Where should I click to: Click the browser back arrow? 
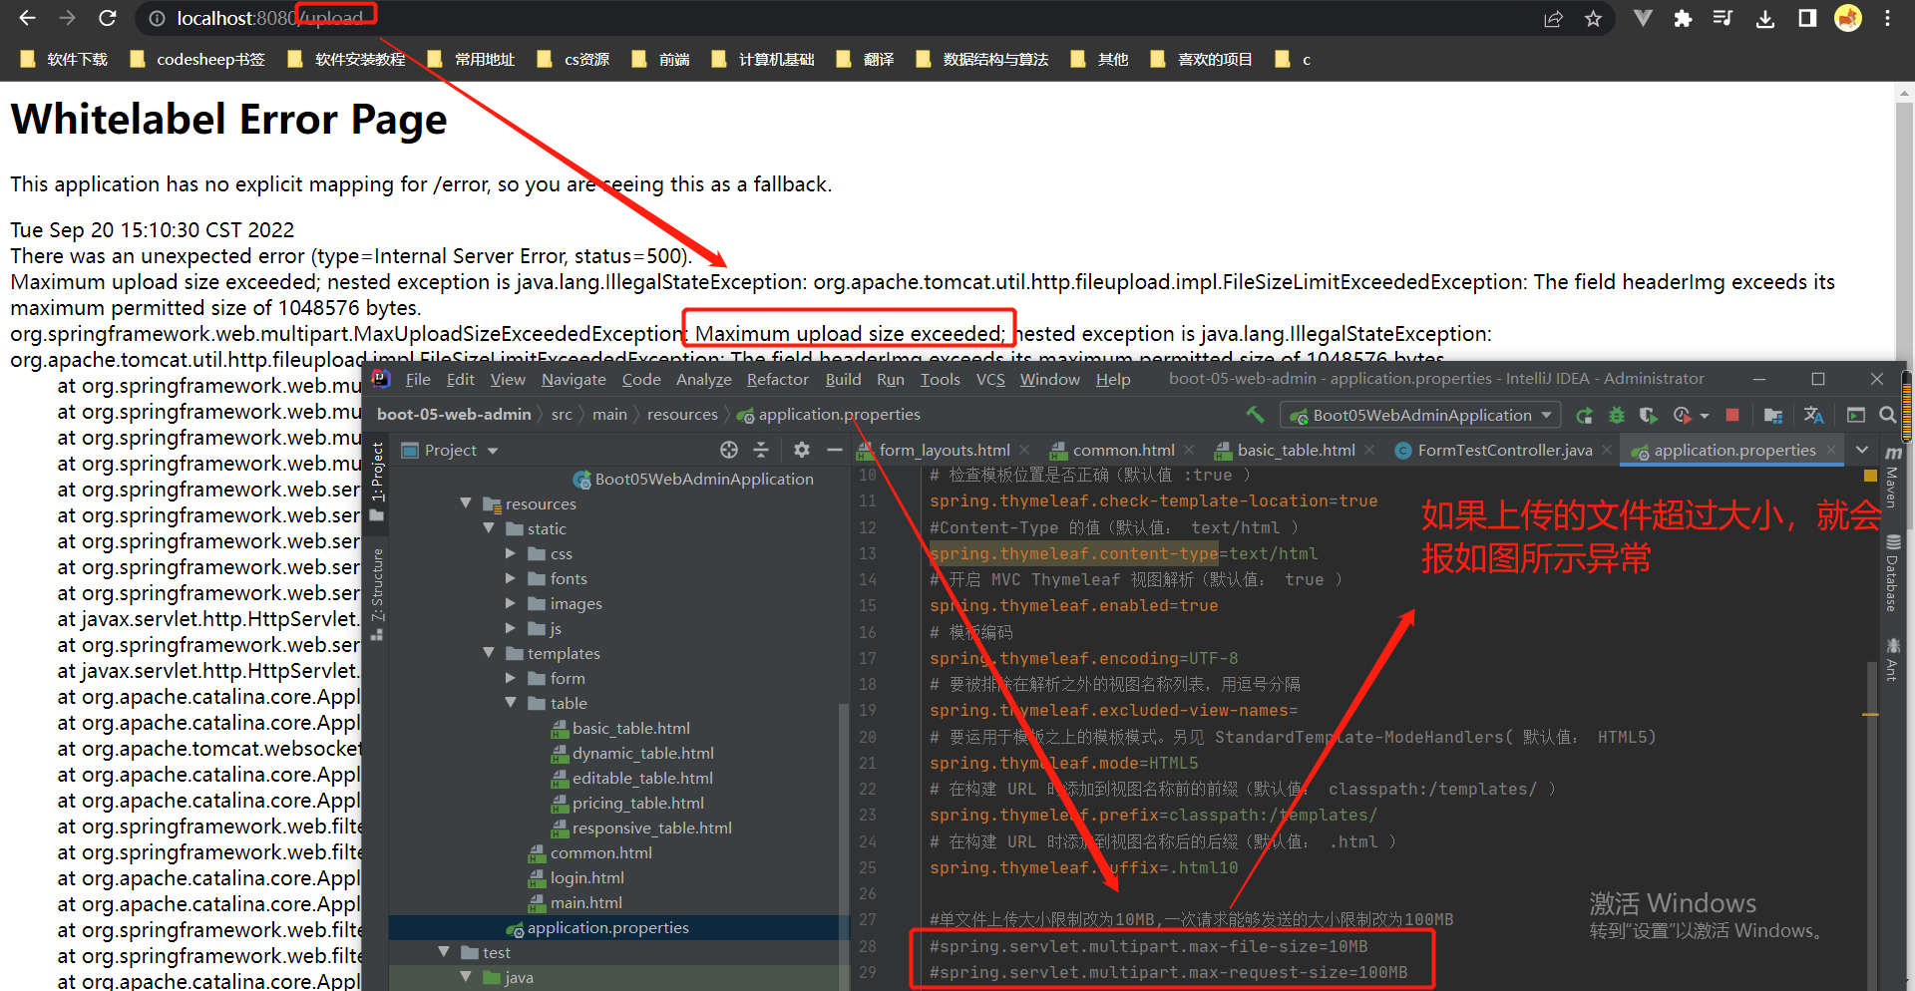27,18
